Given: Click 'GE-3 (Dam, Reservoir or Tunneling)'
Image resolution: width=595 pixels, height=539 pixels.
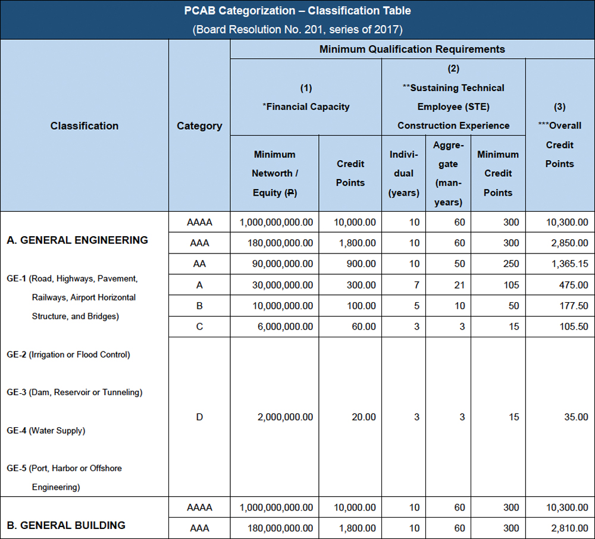Looking at the screenshot, I should click(x=74, y=392).
